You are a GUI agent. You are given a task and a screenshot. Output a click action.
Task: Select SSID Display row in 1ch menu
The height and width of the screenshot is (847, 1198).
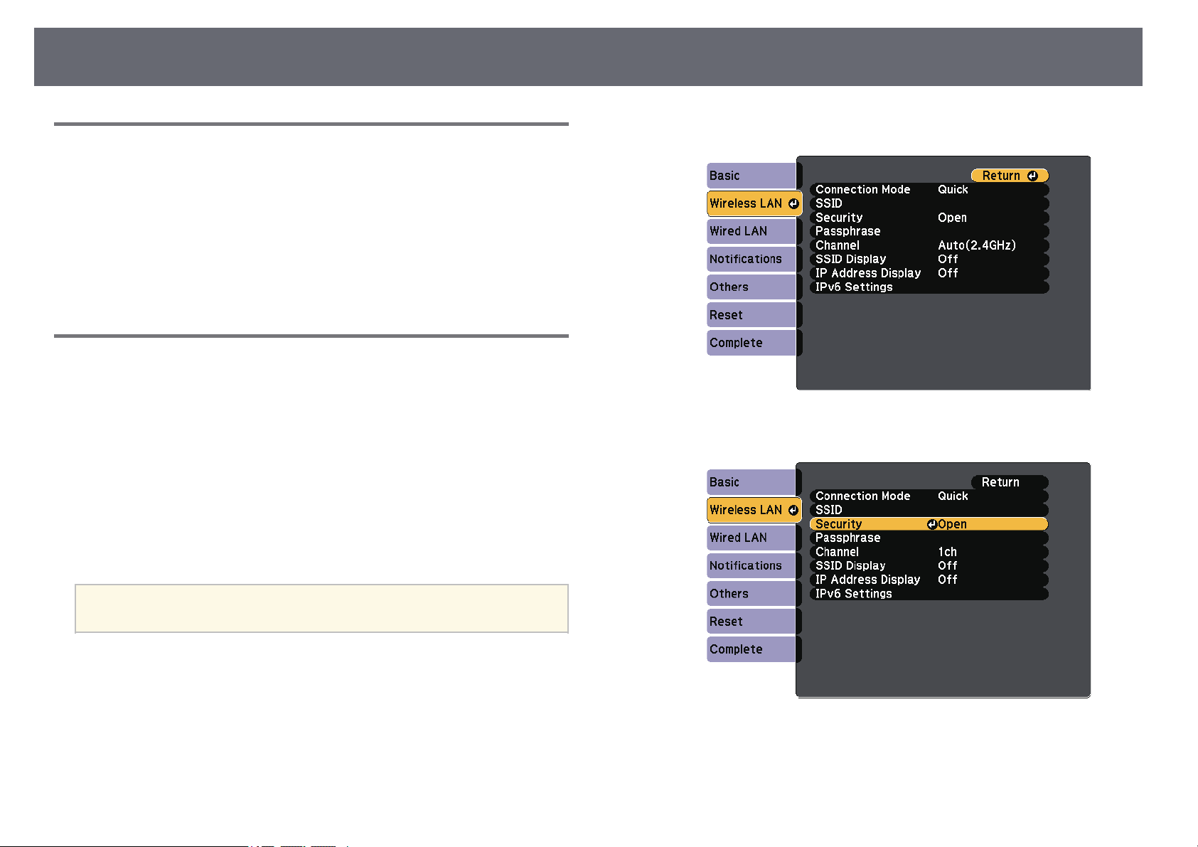coord(929,565)
